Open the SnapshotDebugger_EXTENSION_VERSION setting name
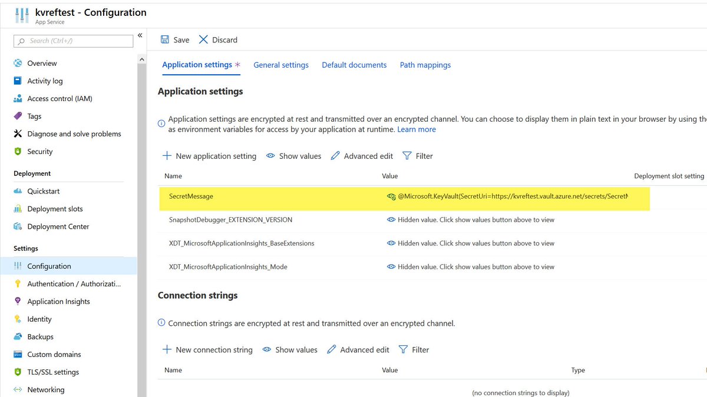 230,219
